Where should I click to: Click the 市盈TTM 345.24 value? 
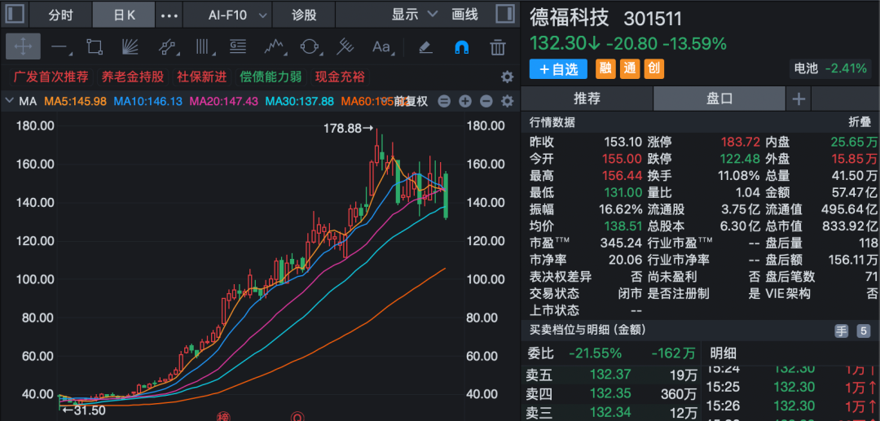[621, 243]
